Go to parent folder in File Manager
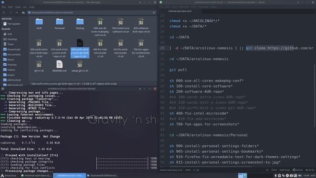 pos(17,12)
